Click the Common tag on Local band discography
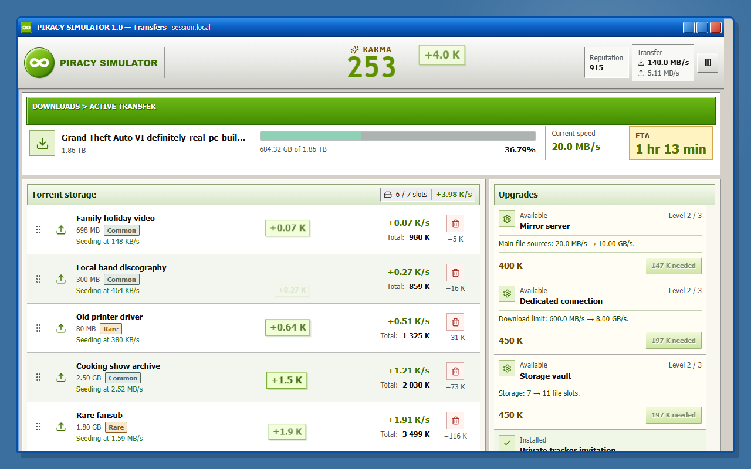The image size is (751, 469). click(122, 280)
